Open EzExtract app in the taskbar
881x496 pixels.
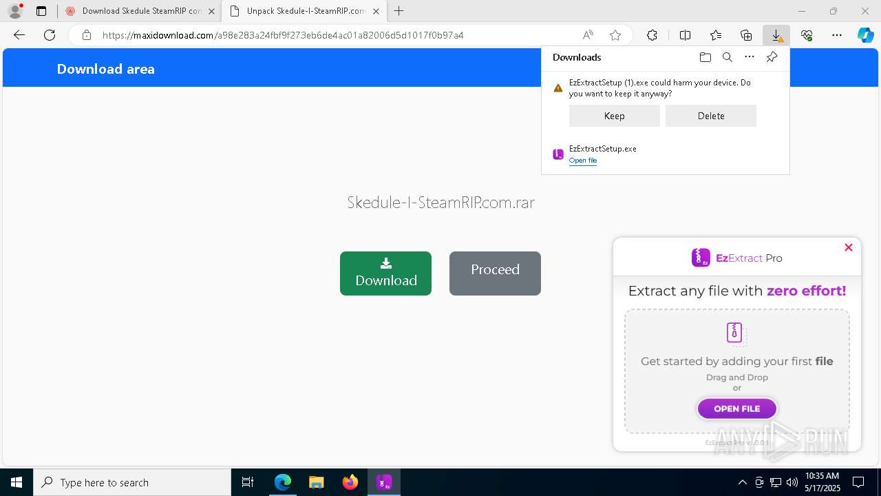(x=384, y=482)
